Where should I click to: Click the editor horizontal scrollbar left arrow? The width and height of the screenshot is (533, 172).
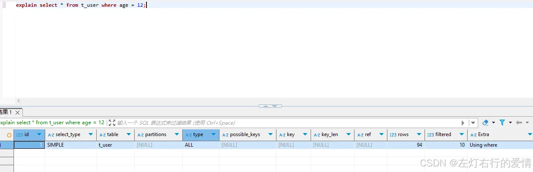click(x=18, y=101)
